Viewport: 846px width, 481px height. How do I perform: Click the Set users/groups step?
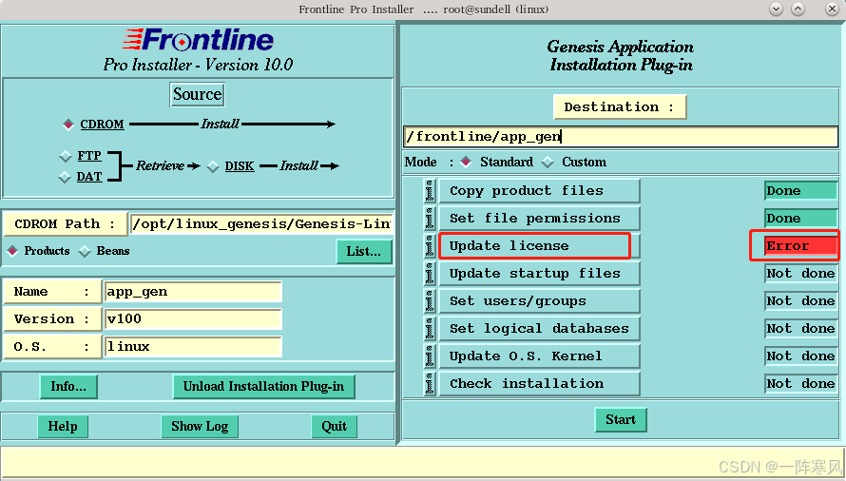coord(540,300)
